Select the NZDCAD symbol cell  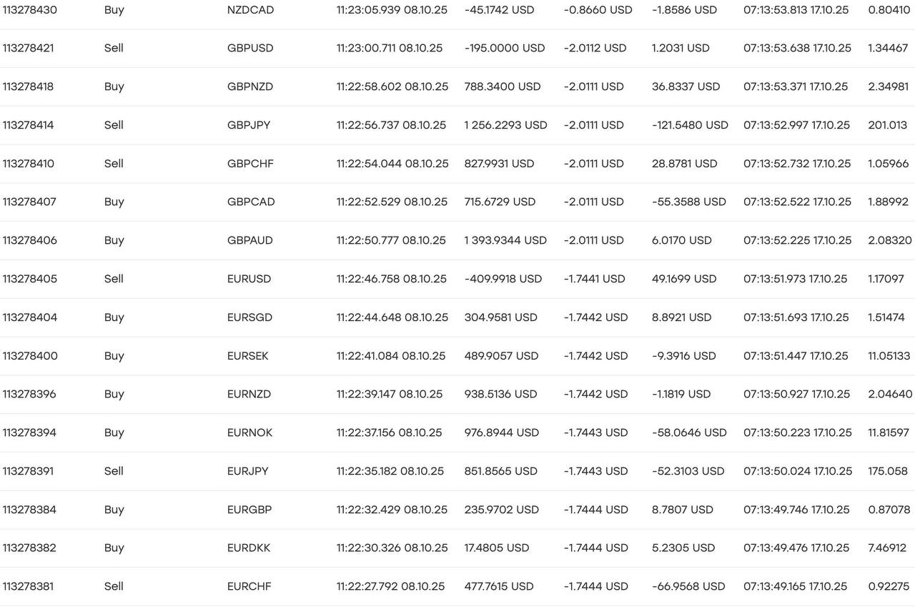[250, 10]
